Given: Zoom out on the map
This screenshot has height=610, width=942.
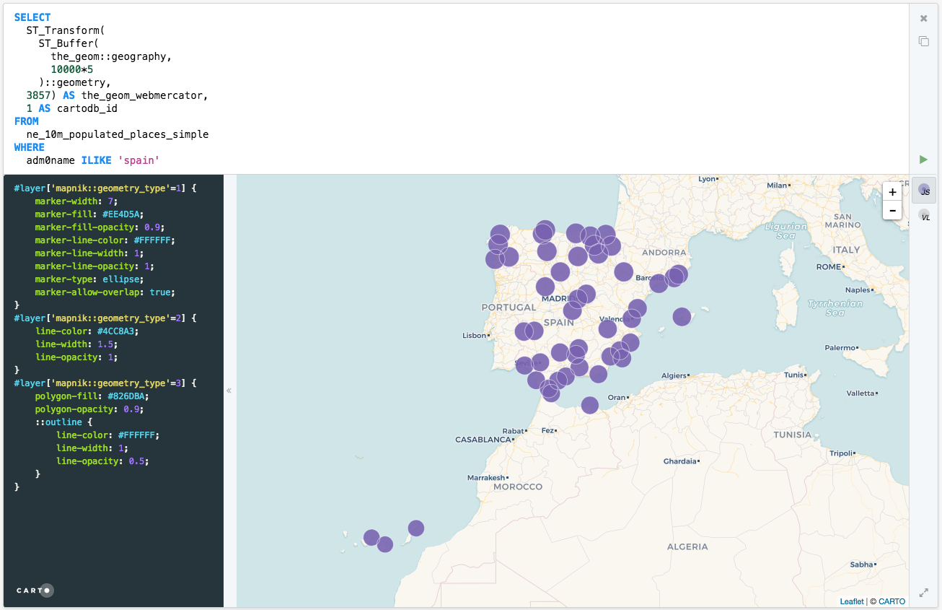Looking at the screenshot, I should [892, 210].
